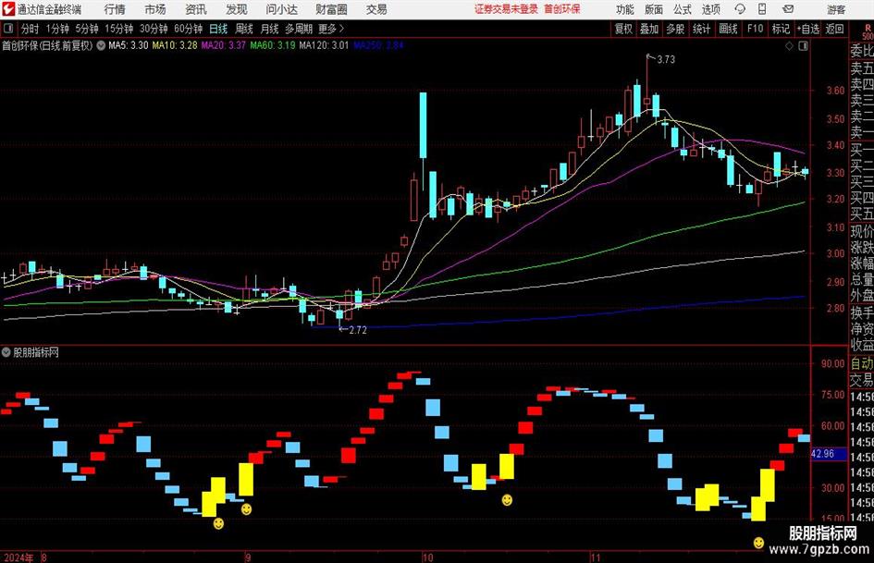Open the 发现 menu
874x563 pixels.
pyautogui.click(x=237, y=9)
